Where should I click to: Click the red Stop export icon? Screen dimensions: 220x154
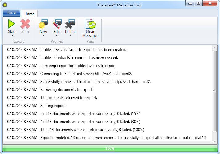tap(25, 24)
